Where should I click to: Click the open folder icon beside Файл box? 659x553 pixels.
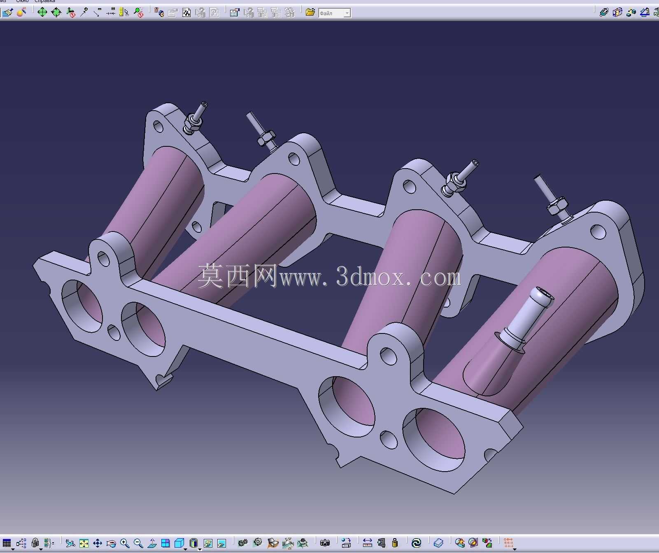point(310,12)
